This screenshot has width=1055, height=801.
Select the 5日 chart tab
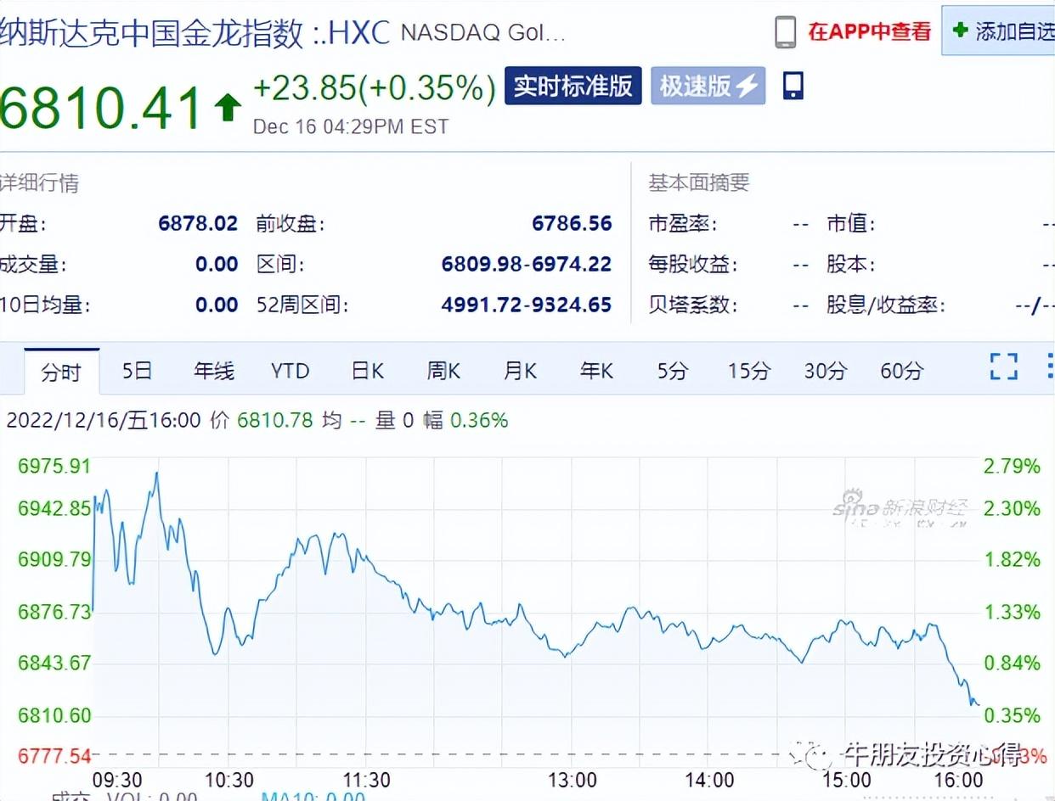point(138,371)
